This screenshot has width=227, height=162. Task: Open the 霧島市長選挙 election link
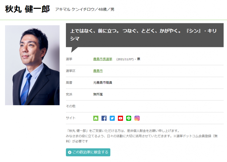point(103,59)
